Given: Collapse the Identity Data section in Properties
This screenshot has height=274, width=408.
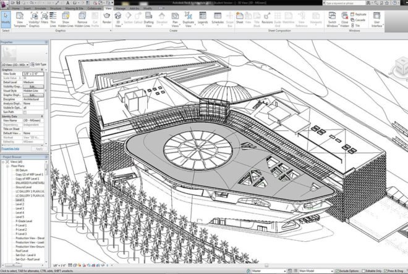Looking at the screenshot, I should click(42, 117).
